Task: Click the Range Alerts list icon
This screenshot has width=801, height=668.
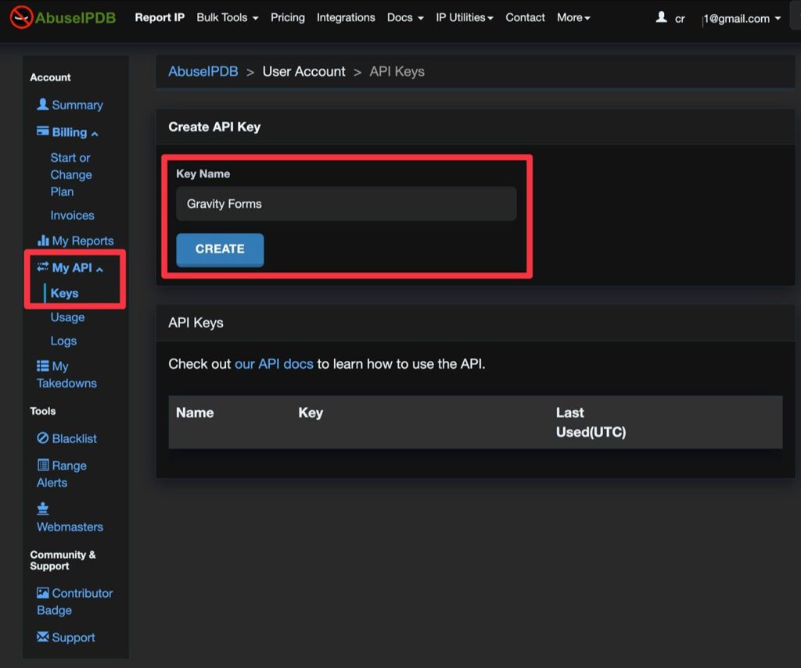Action: [x=43, y=465]
